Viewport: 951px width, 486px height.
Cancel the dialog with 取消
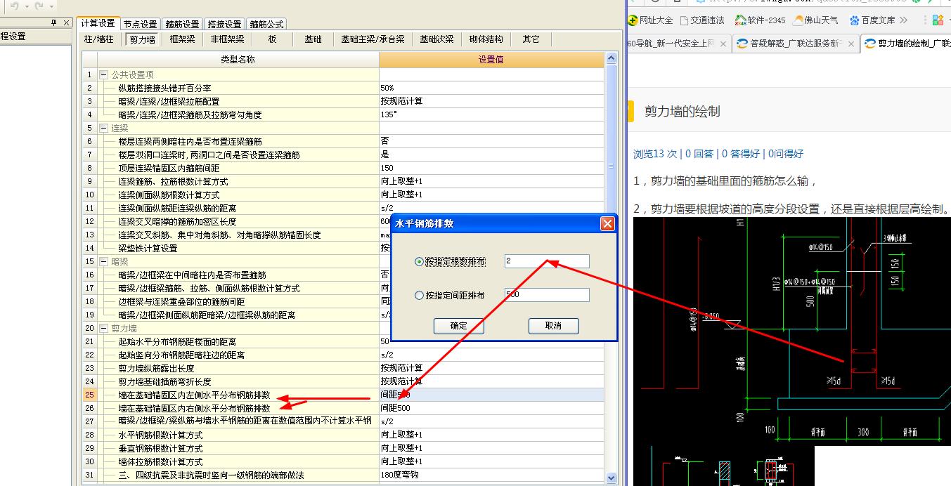tap(553, 326)
